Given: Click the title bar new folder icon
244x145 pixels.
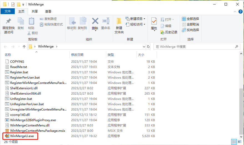Looking at the screenshot, I should pyautogui.click(x=19, y=4).
